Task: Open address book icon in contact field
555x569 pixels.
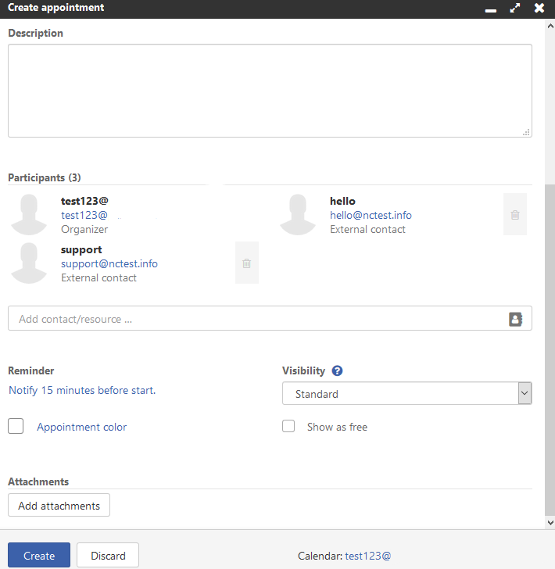Action: coord(515,319)
